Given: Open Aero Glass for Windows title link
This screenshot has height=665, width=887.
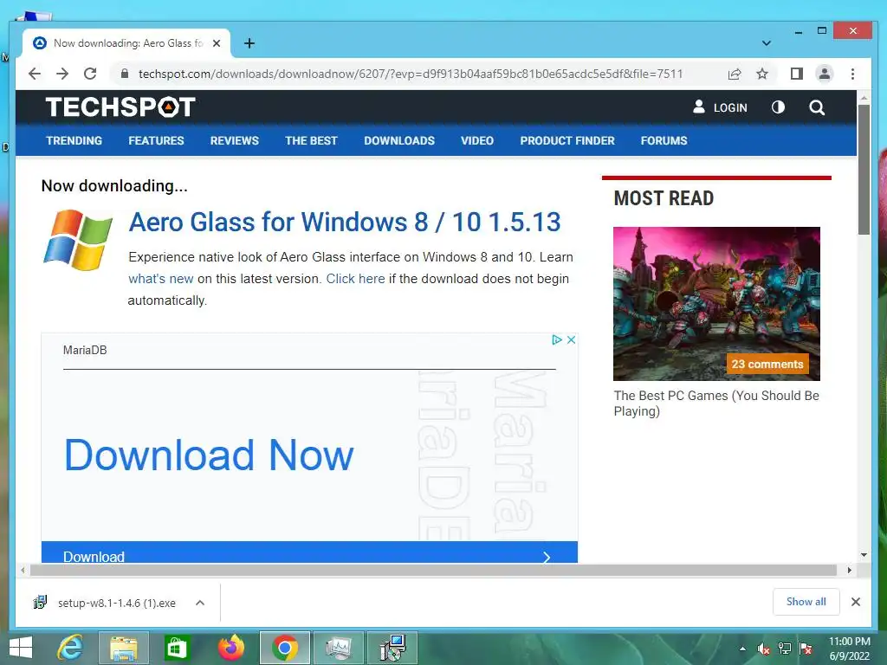Looking at the screenshot, I should click(345, 222).
